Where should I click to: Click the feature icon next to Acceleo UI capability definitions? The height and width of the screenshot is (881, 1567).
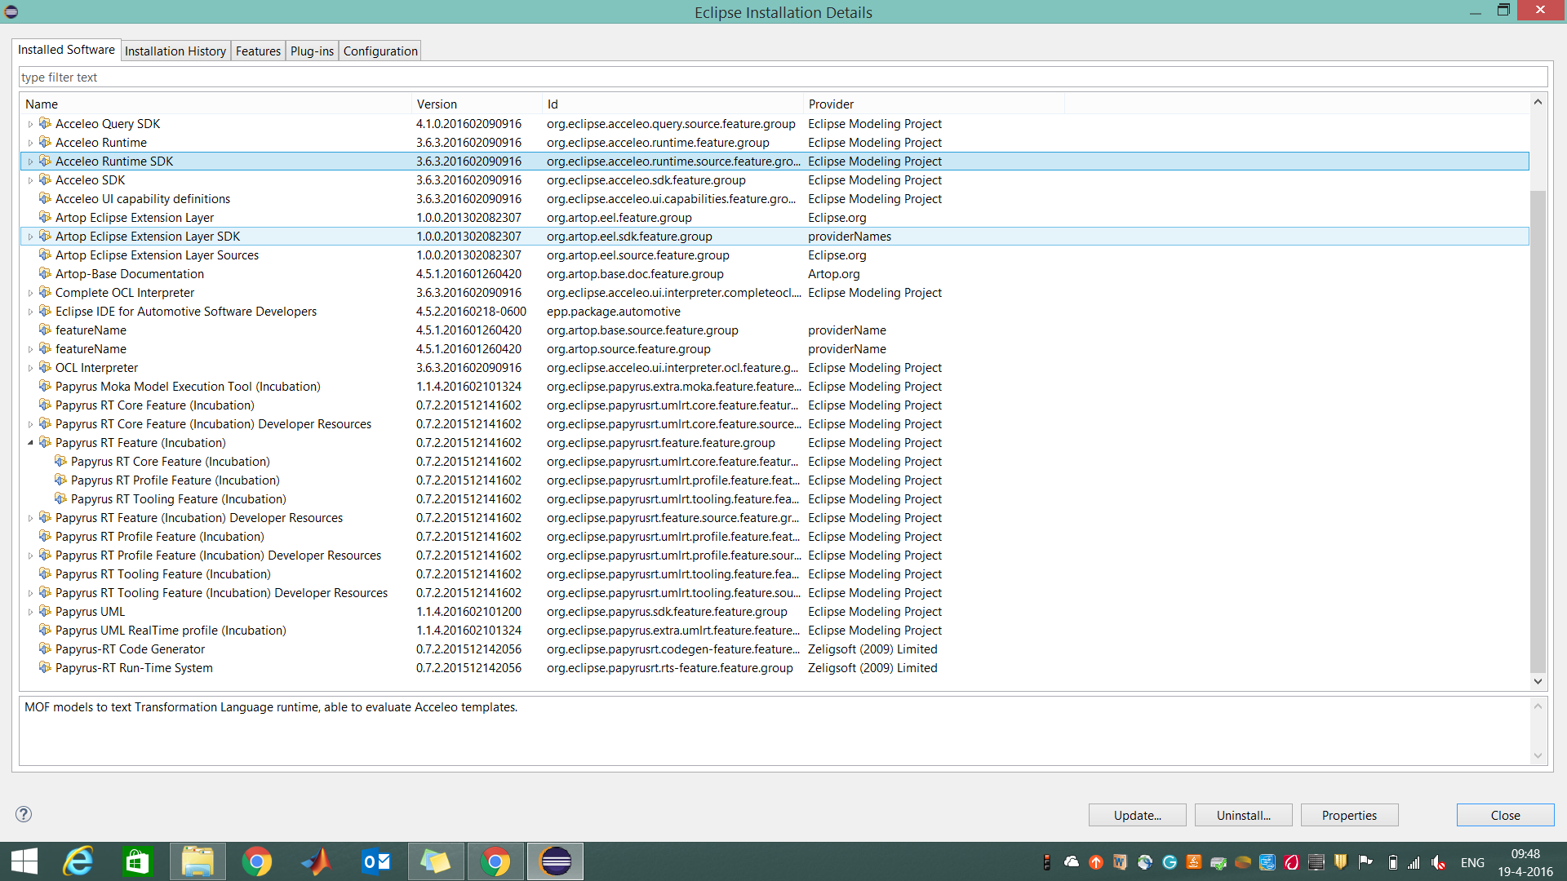(45, 198)
